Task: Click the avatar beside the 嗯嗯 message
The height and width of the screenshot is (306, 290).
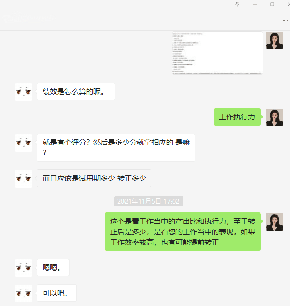Action: [x=23, y=268]
